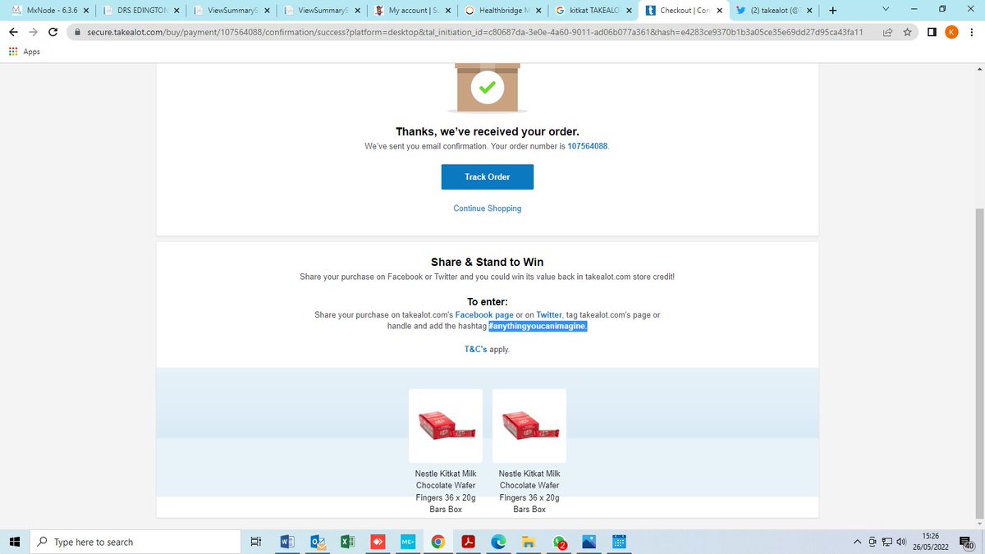The image size is (985, 554).
Task: Click the Track Order button
Action: pos(488,177)
